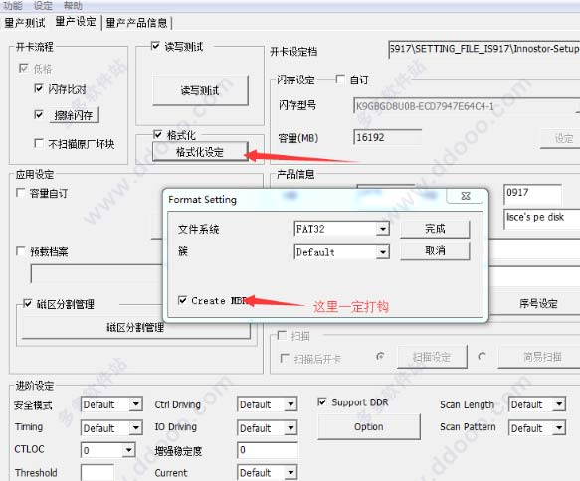Toggle the 闪存比对 checkbox
This screenshot has height=481, width=580.
pos(39,88)
